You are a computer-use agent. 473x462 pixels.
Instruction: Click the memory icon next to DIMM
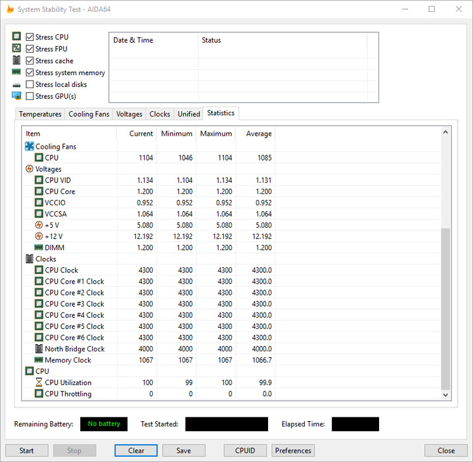click(x=39, y=247)
